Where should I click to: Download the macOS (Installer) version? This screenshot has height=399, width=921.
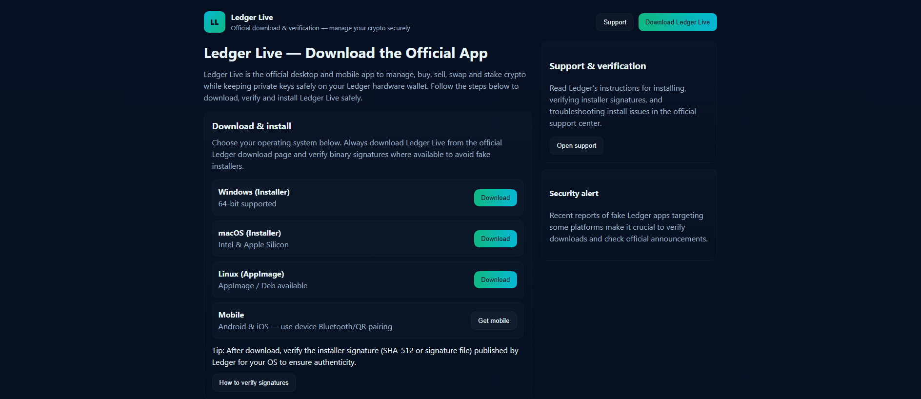(496, 239)
